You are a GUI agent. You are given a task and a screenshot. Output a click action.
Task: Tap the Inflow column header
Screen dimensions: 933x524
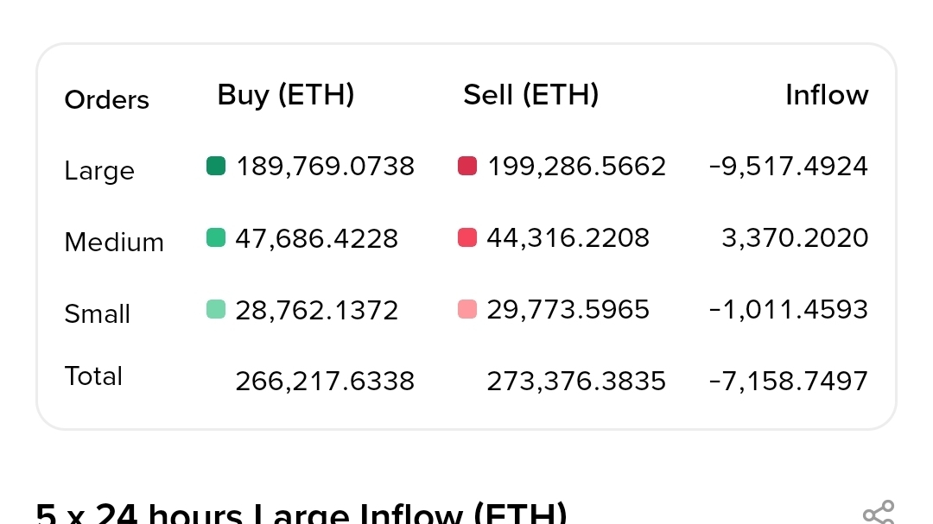point(826,95)
